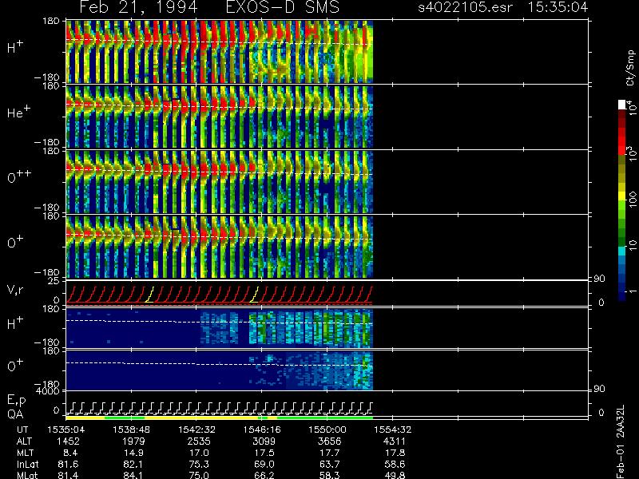Click the 'E,p' row label

(x=16, y=401)
